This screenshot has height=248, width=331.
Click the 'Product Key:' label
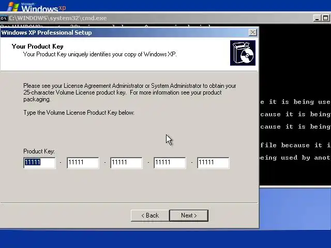pyautogui.click(x=39, y=151)
